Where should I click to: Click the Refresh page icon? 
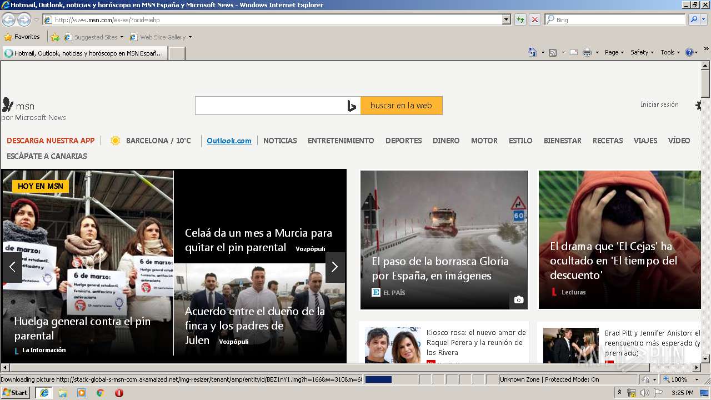520,19
